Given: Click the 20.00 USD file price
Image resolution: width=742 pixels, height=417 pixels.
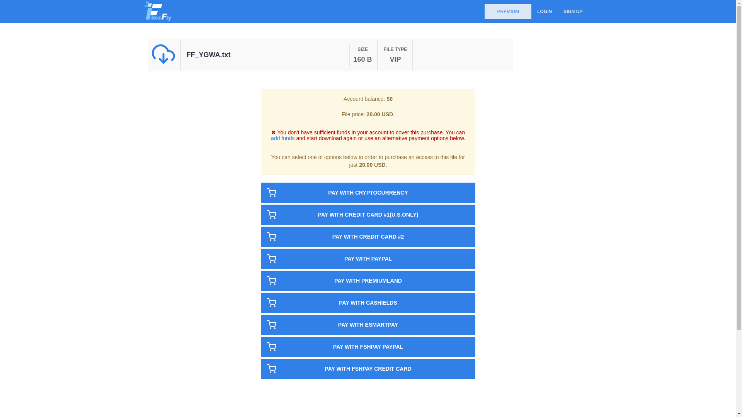Looking at the screenshot, I should [380, 114].
